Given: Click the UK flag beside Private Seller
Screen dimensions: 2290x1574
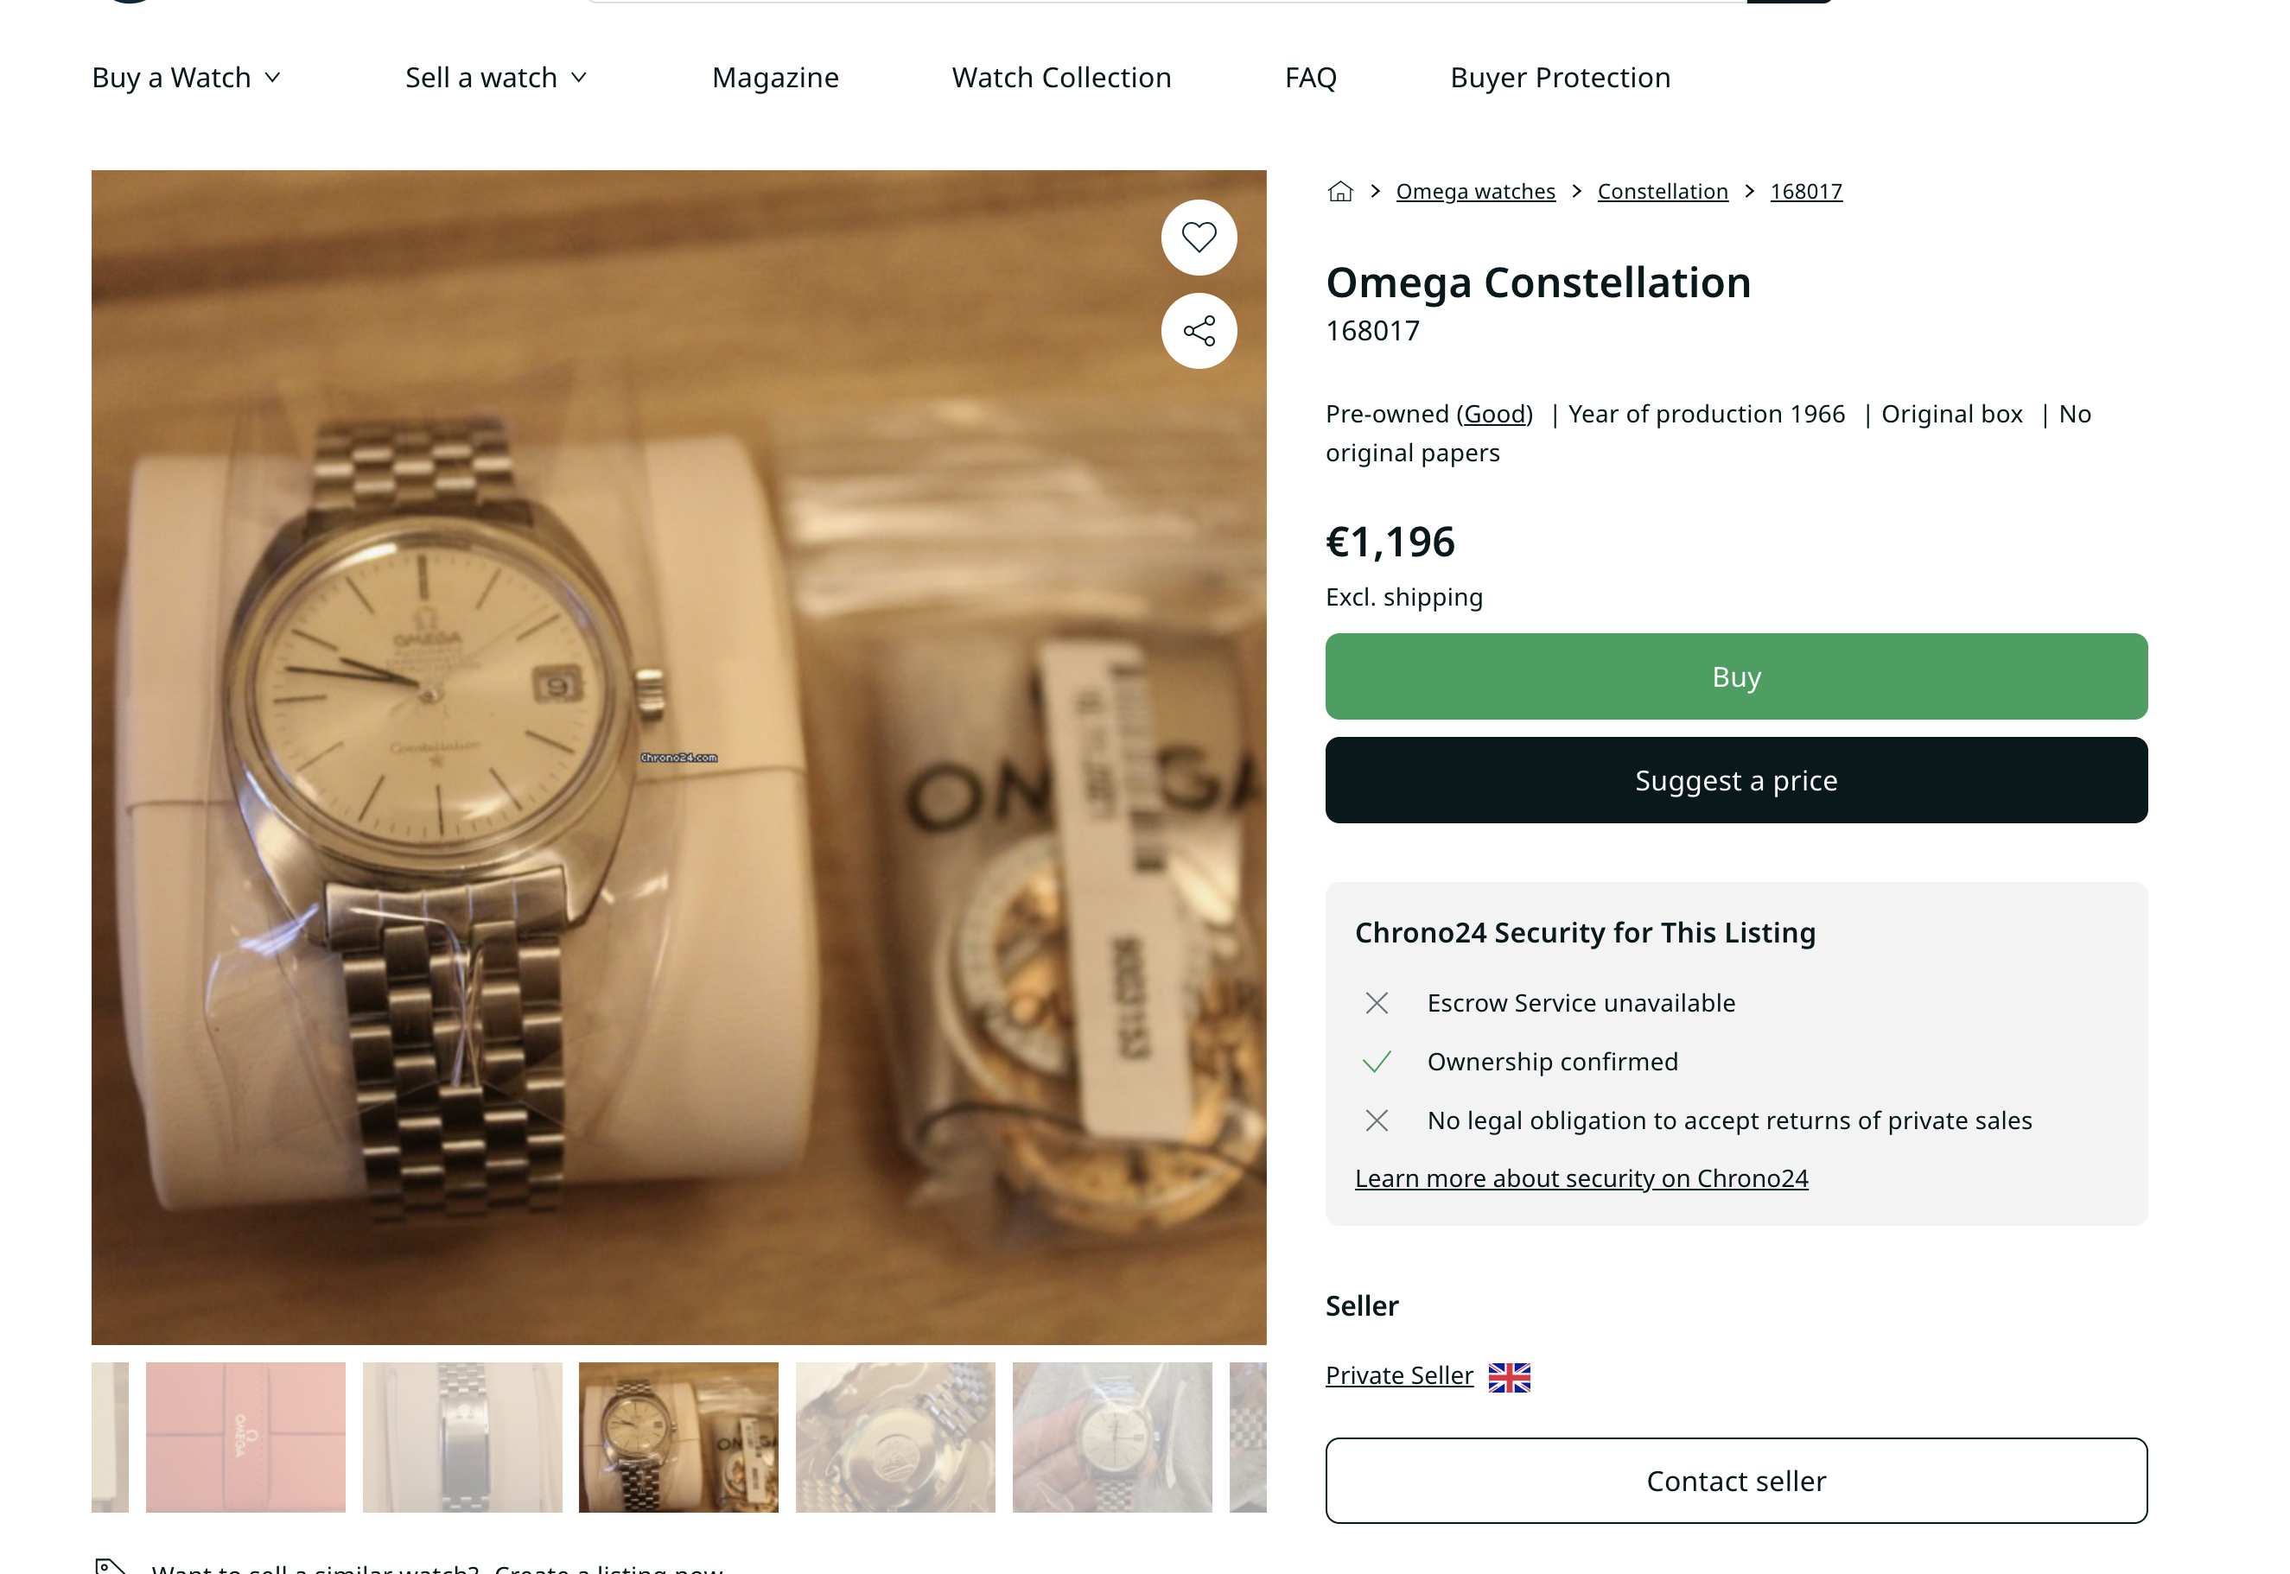Looking at the screenshot, I should [1508, 1376].
